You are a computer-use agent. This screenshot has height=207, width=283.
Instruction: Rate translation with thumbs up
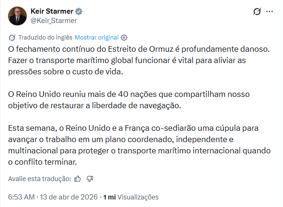(x=78, y=179)
